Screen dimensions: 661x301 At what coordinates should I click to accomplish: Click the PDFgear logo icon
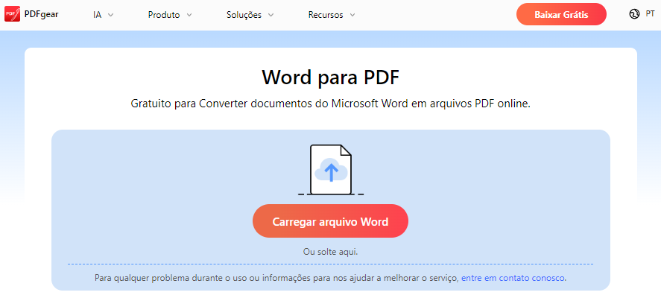point(12,14)
